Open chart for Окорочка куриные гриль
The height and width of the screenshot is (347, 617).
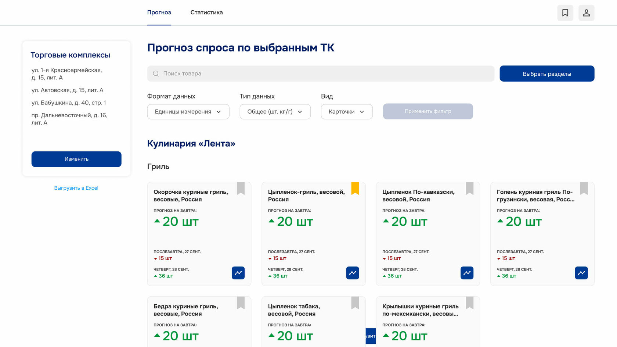coord(238,273)
